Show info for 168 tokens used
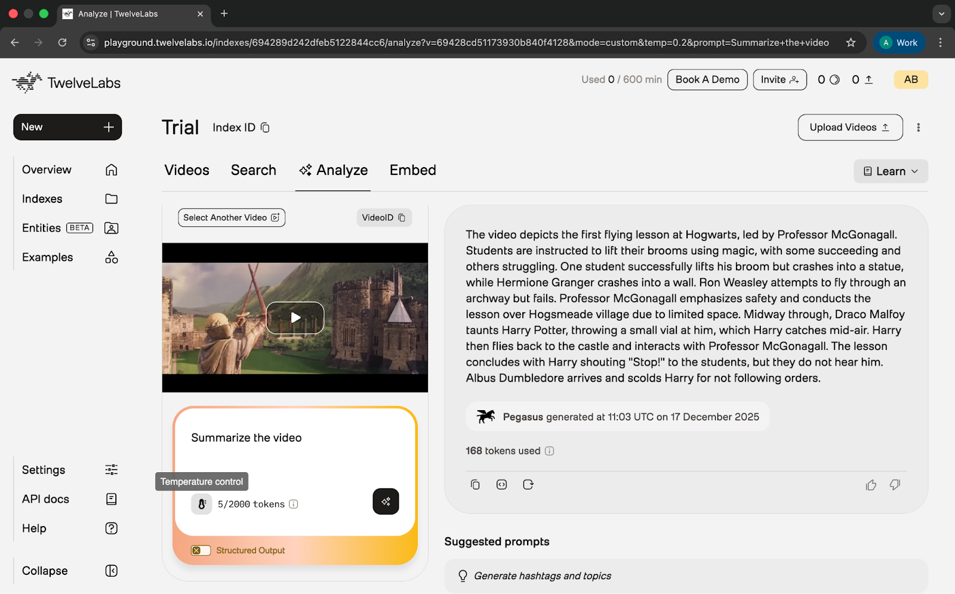 point(550,451)
